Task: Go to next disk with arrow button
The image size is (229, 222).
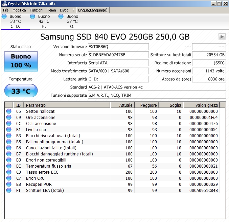Action: (222, 36)
